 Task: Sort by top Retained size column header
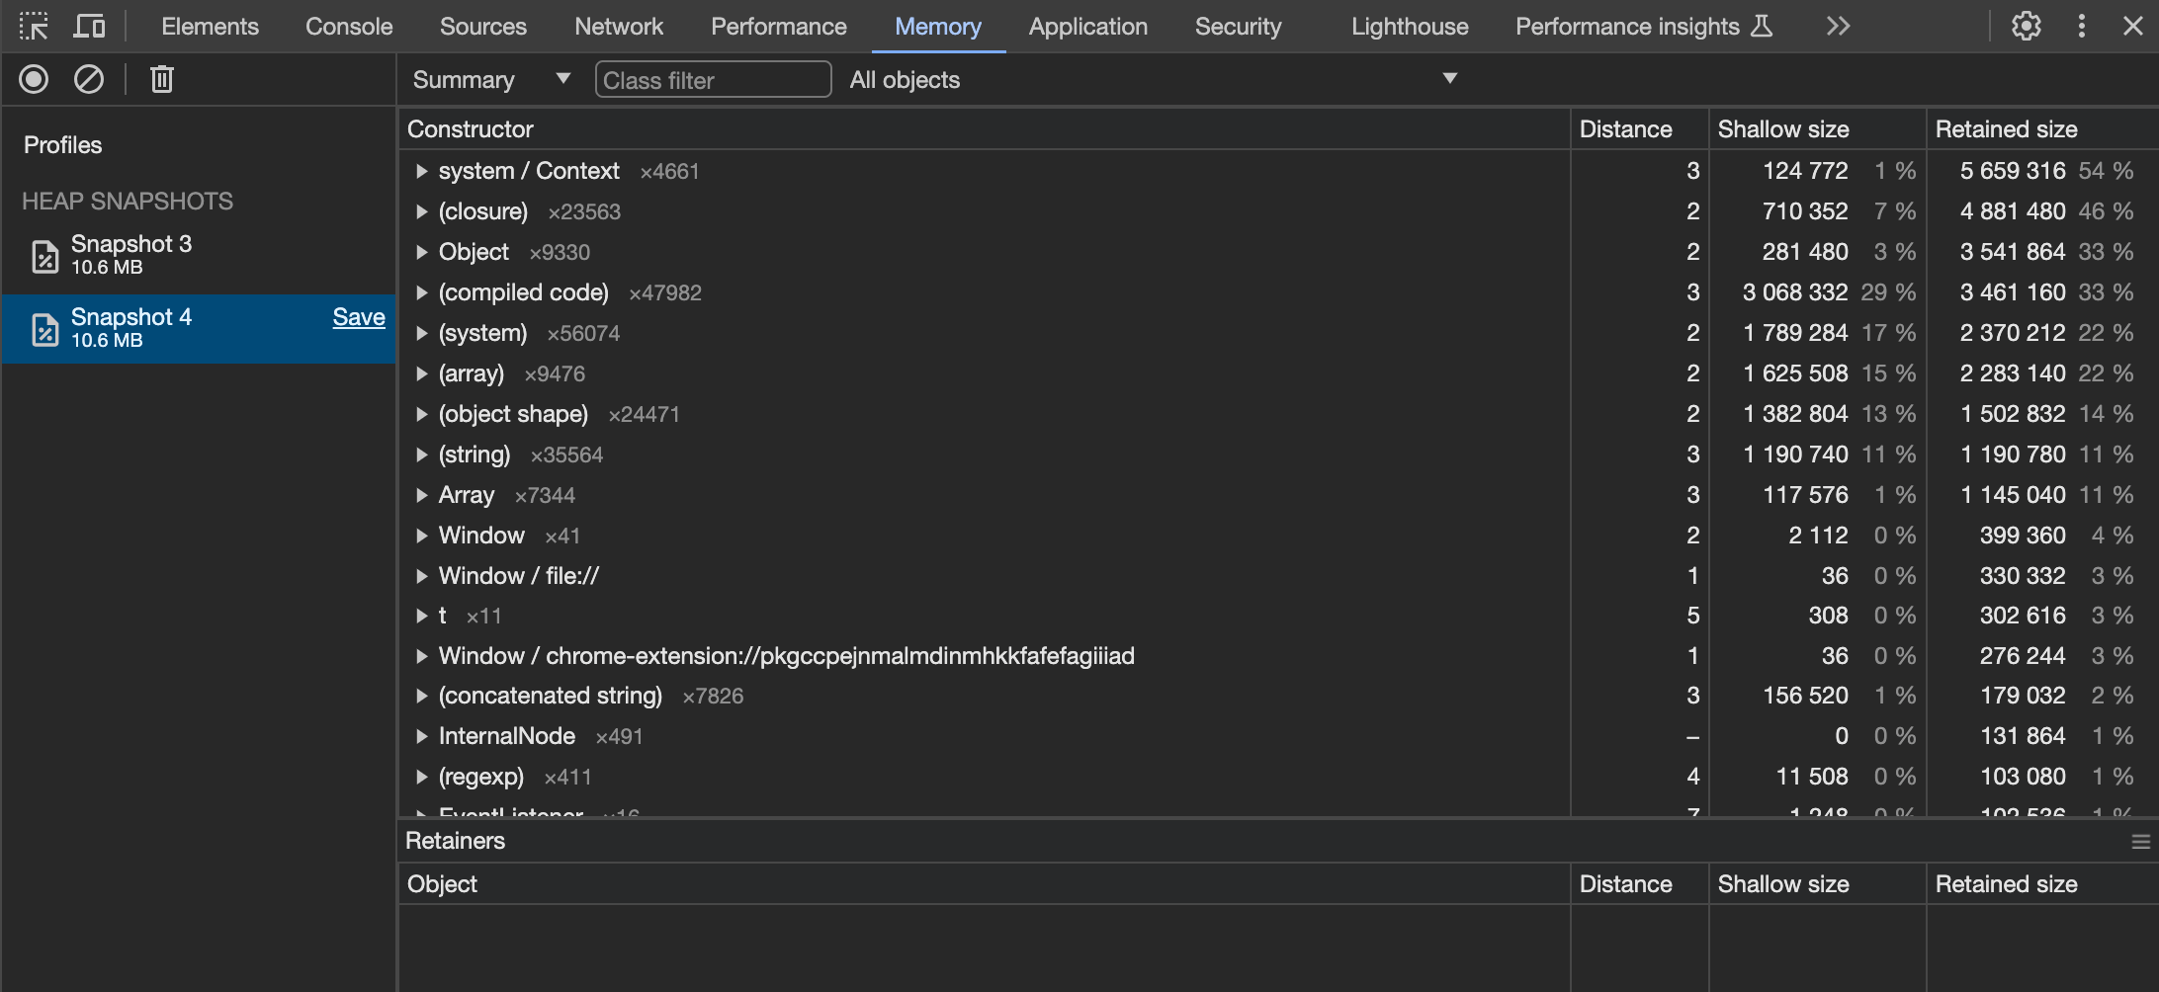[2042, 129]
